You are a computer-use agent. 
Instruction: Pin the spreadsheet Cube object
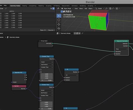point(6,8)
